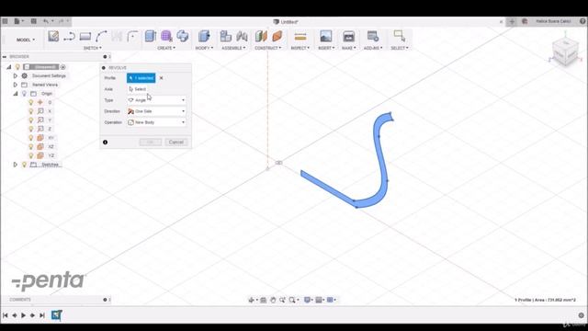Collapse the Origin folder
This screenshot has width=588, height=331.
point(16,94)
